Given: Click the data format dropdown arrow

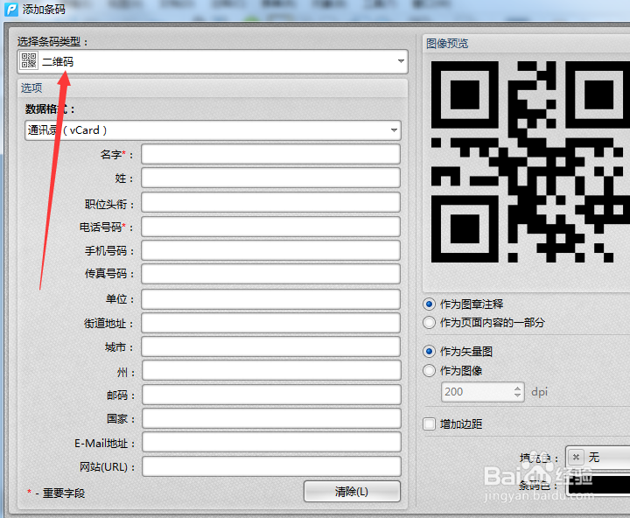Looking at the screenshot, I should pyautogui.click(x=394, y=130).
